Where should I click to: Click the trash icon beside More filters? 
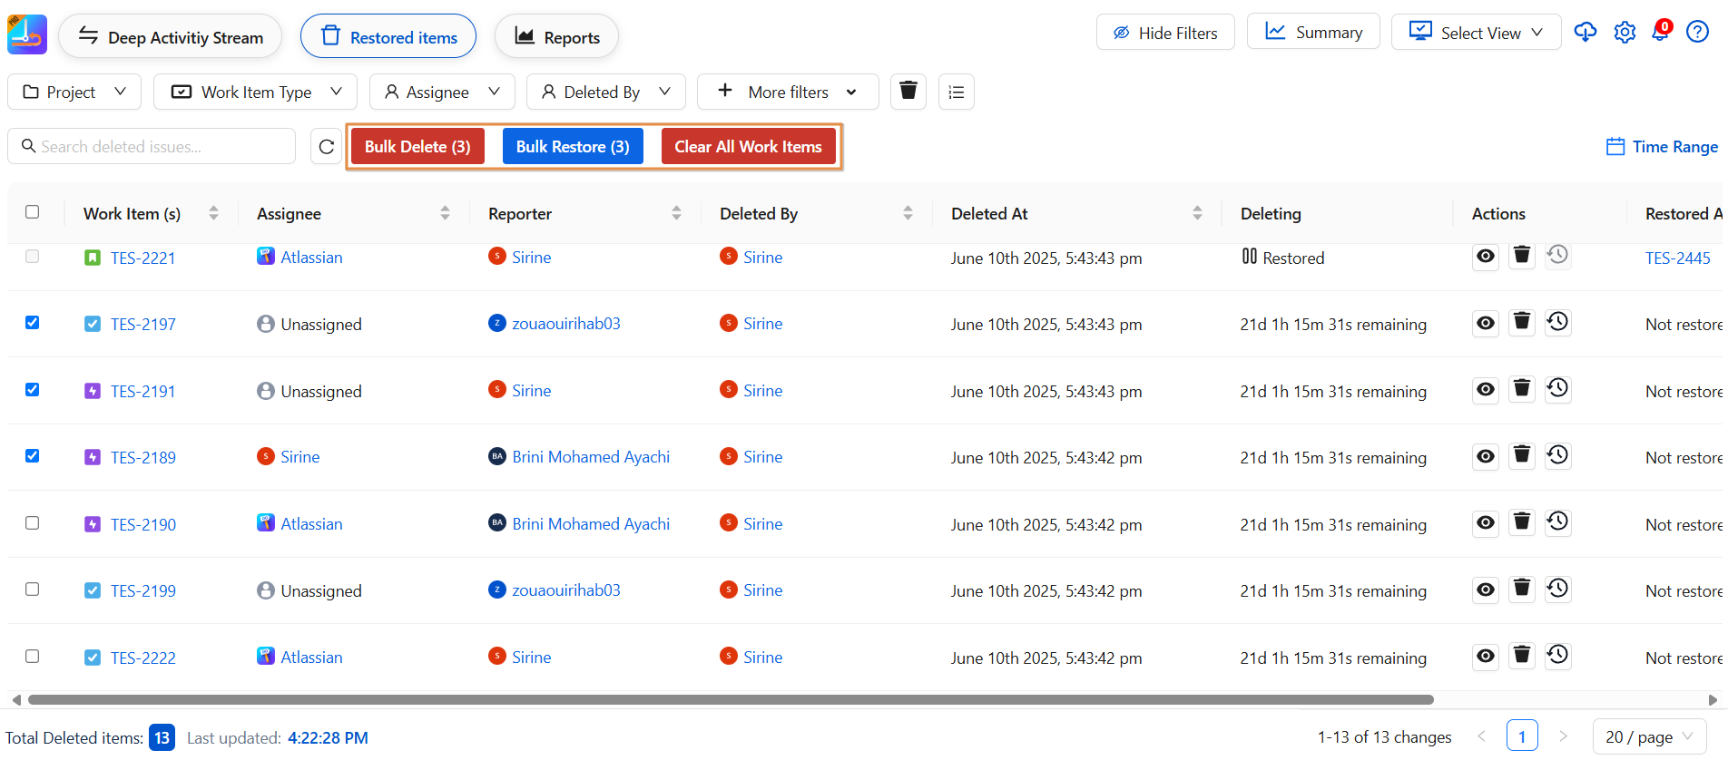coord(908,92)
